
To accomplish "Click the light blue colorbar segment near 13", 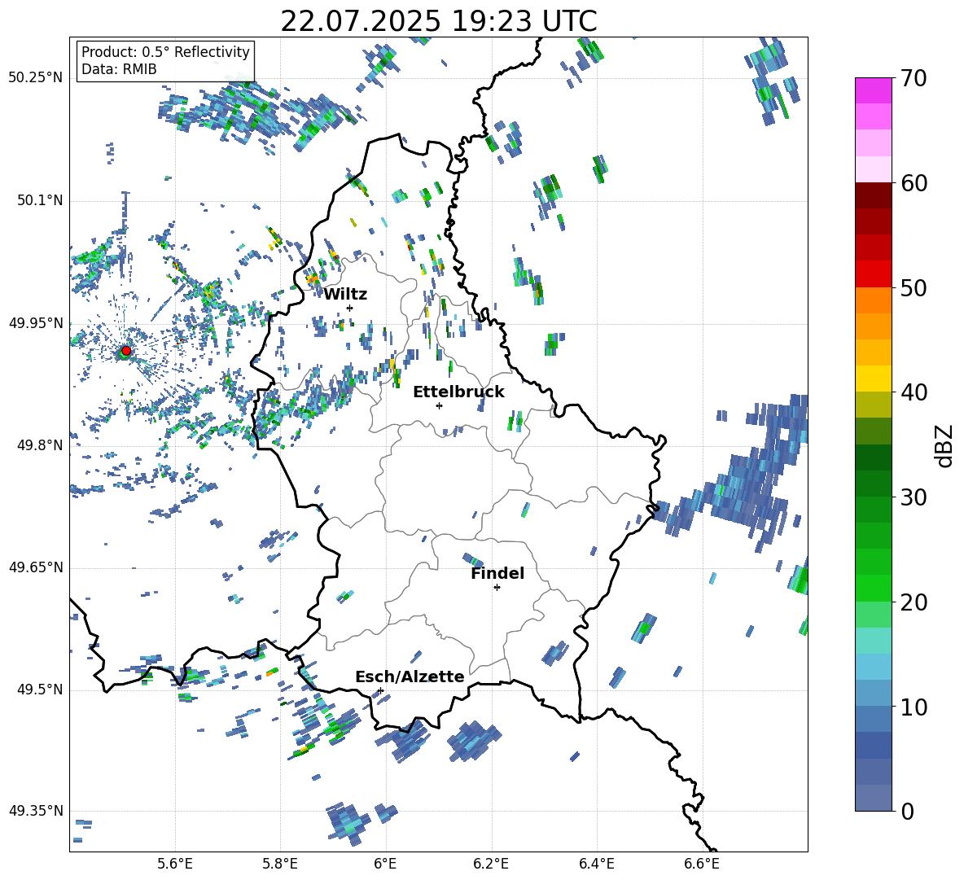I will (873, 667).
